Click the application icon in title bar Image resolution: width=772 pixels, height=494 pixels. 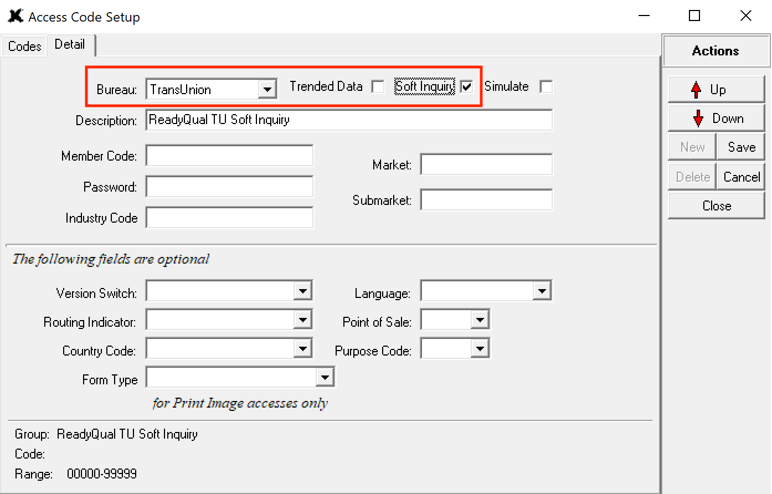16,16
